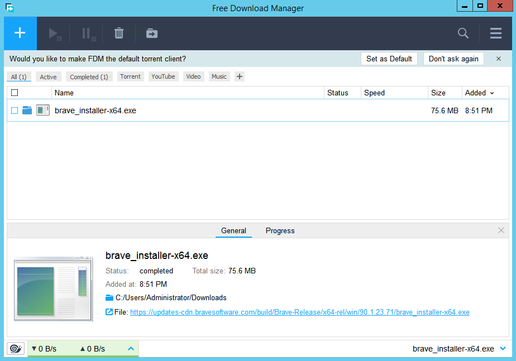Open folder icon beside brave_installer-x64.exe row
The height and width of the screenshot is (361, 516).
(27, 110)
